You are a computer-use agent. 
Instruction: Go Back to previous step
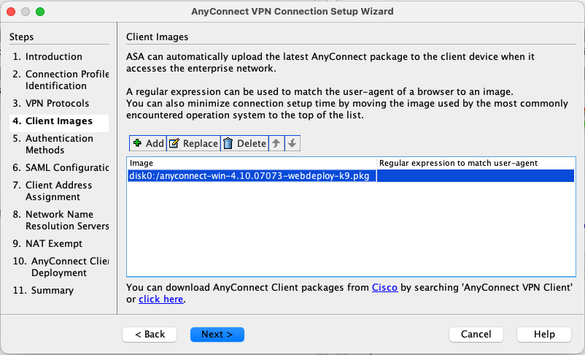pos(150,334)
